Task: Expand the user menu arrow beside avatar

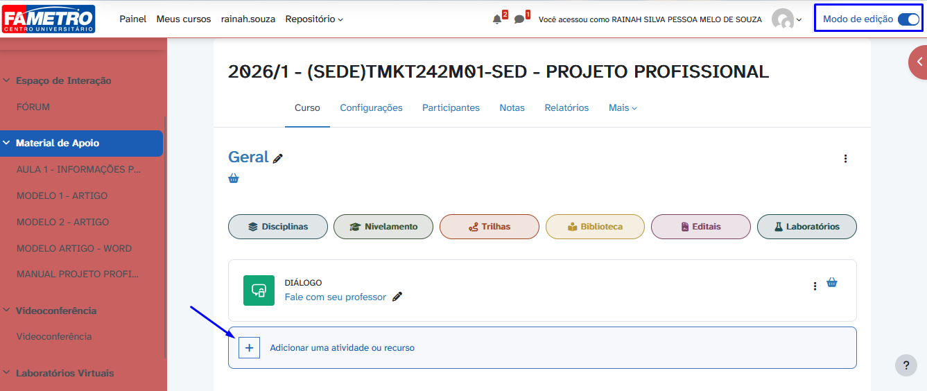Action: tap(799, 20)
